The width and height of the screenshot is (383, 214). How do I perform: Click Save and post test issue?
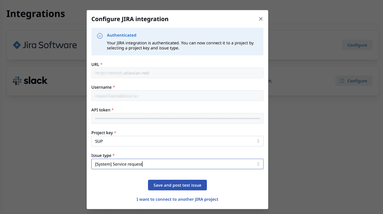point(177,185)
